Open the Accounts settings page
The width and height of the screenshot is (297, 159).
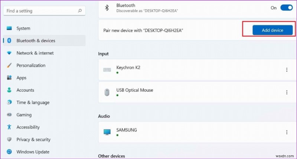25,90
